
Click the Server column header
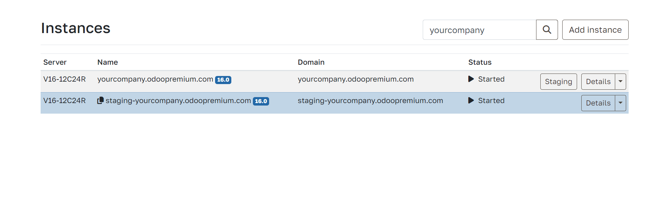click(x=55, y=62)
